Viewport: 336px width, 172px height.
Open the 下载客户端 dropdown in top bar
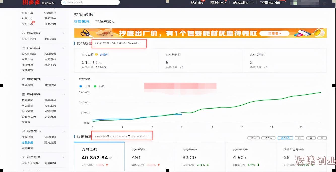pyautogui.click(x=272, y=3)
